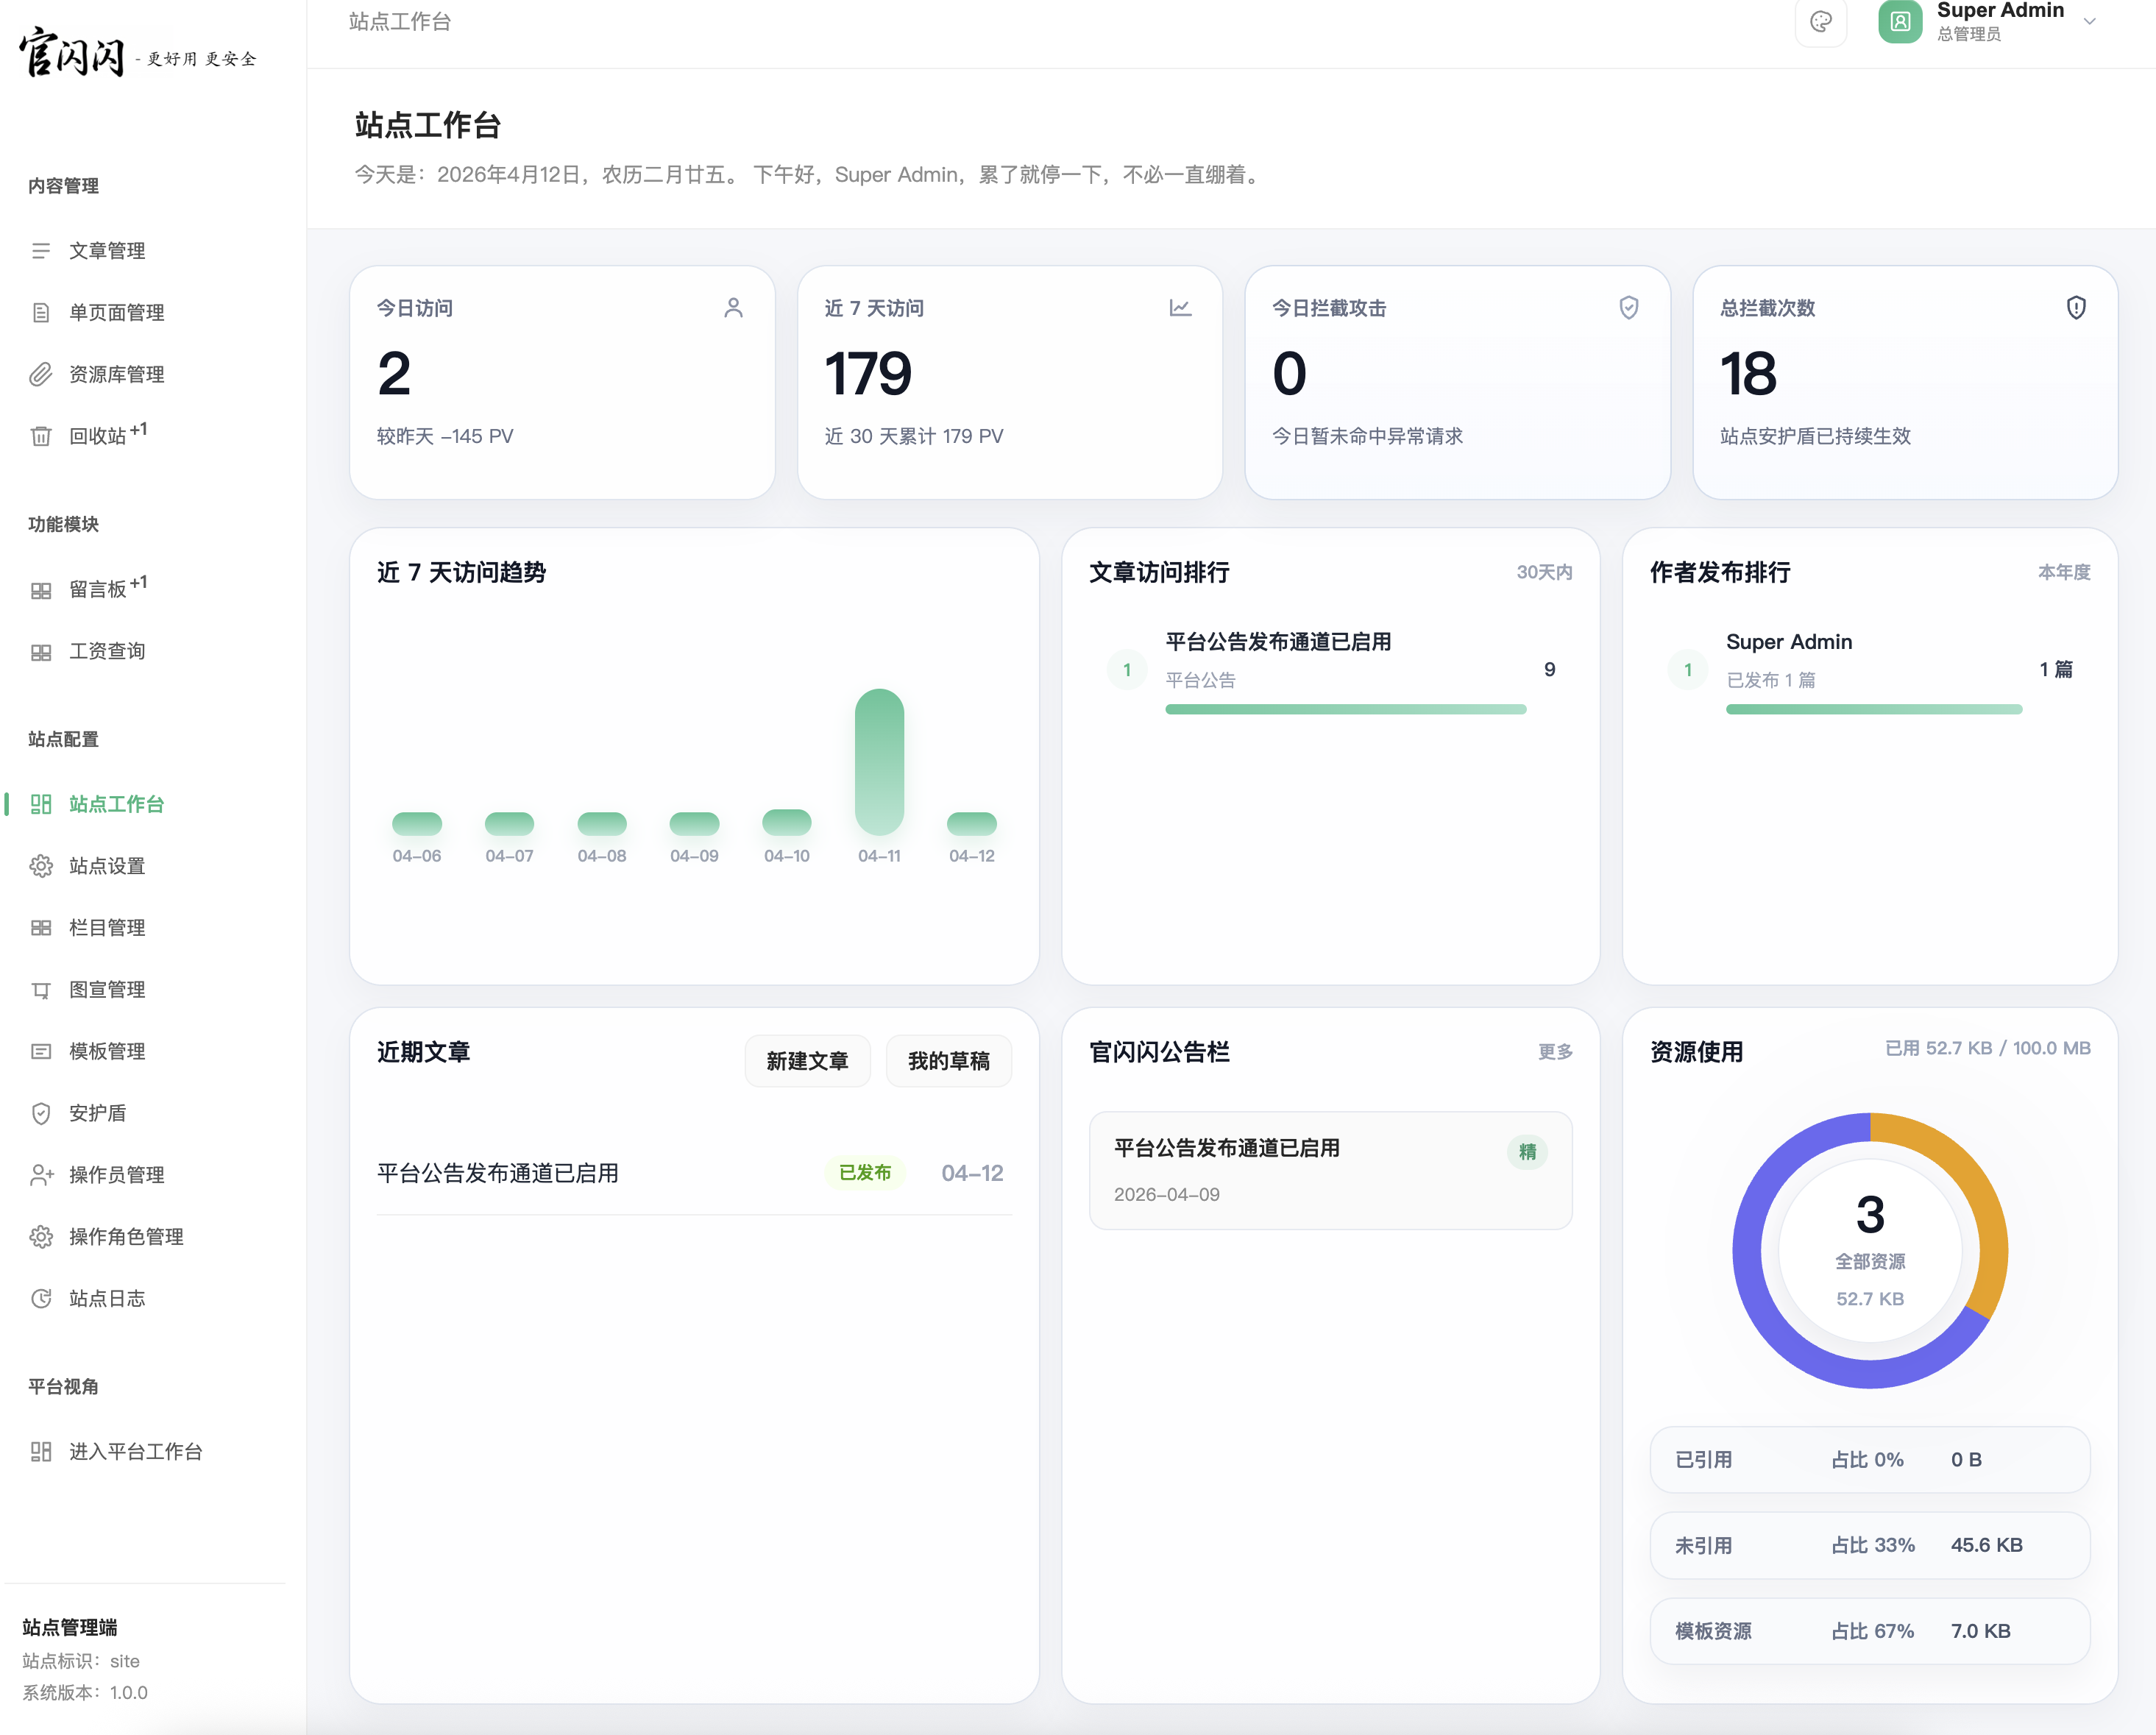Click the 我的草稿 button
Screen dimensions: 2156x1735
pyautogui.click(x=948, y=1061)
